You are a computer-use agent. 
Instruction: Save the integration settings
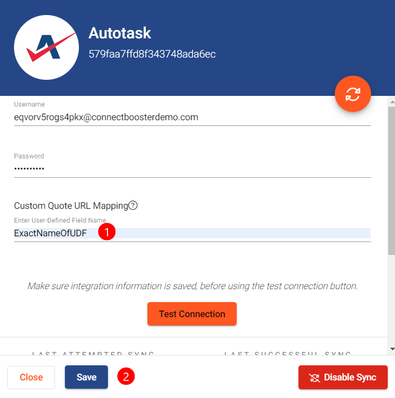(86, 377)
